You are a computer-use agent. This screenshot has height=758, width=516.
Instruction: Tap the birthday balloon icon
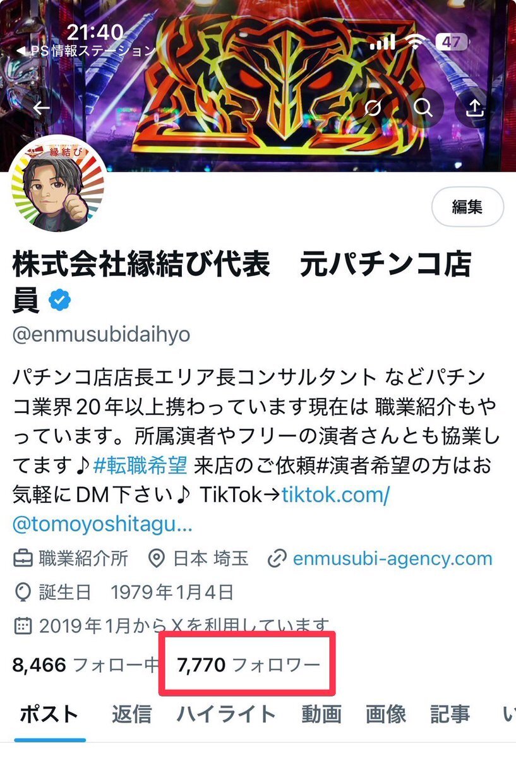click(x=23, y=593)
